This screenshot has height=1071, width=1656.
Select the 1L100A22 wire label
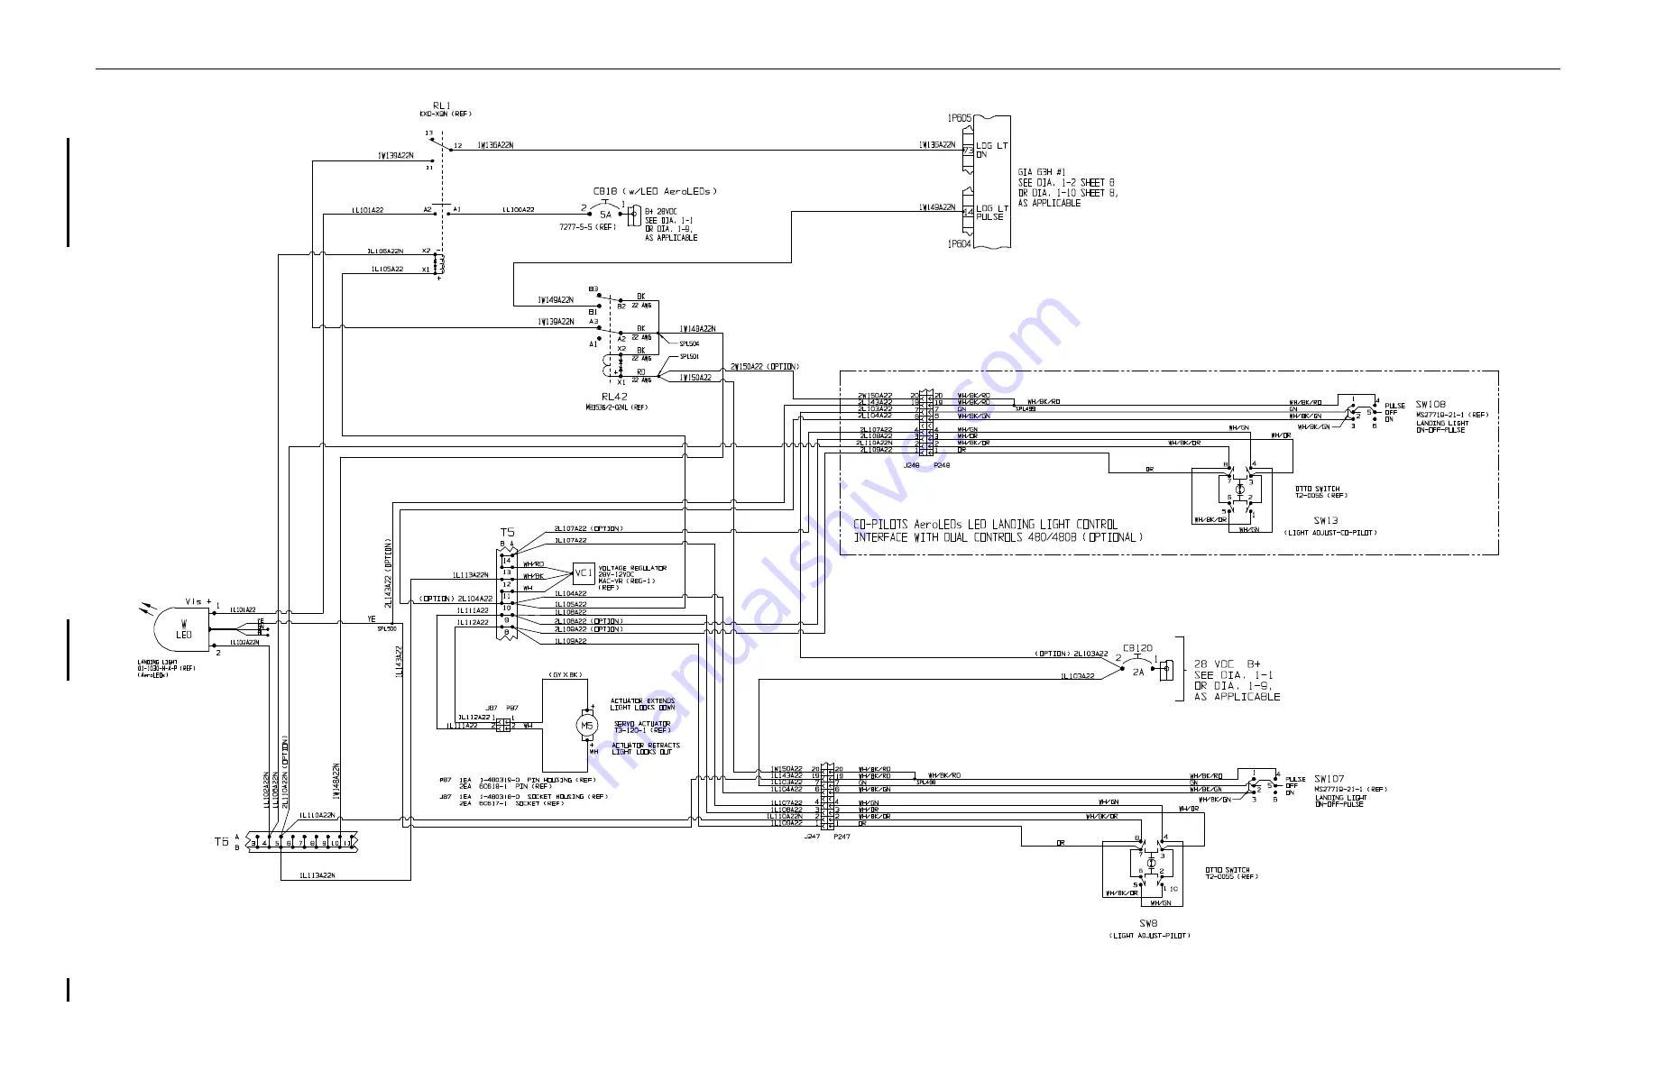click(518, 210)
